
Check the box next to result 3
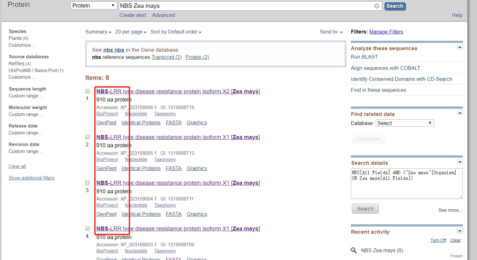pyautogui.click(x=88, y=183)
